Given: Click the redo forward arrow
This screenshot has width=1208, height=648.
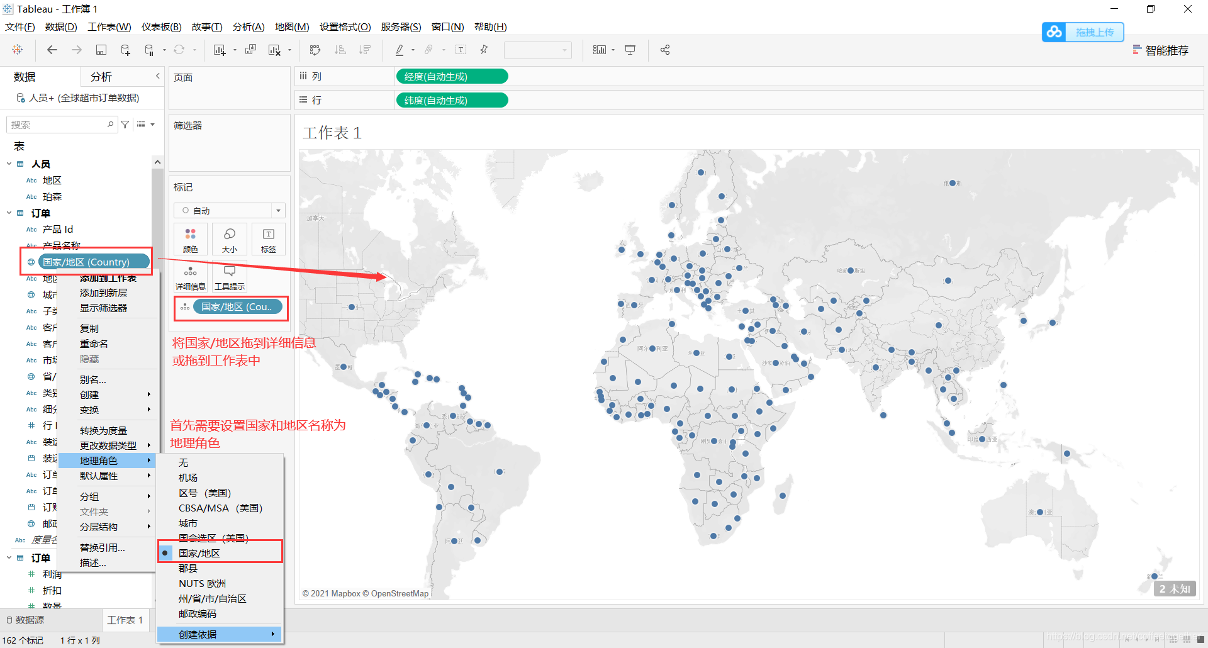Looking at the screenshot, I should pos(77,50).
